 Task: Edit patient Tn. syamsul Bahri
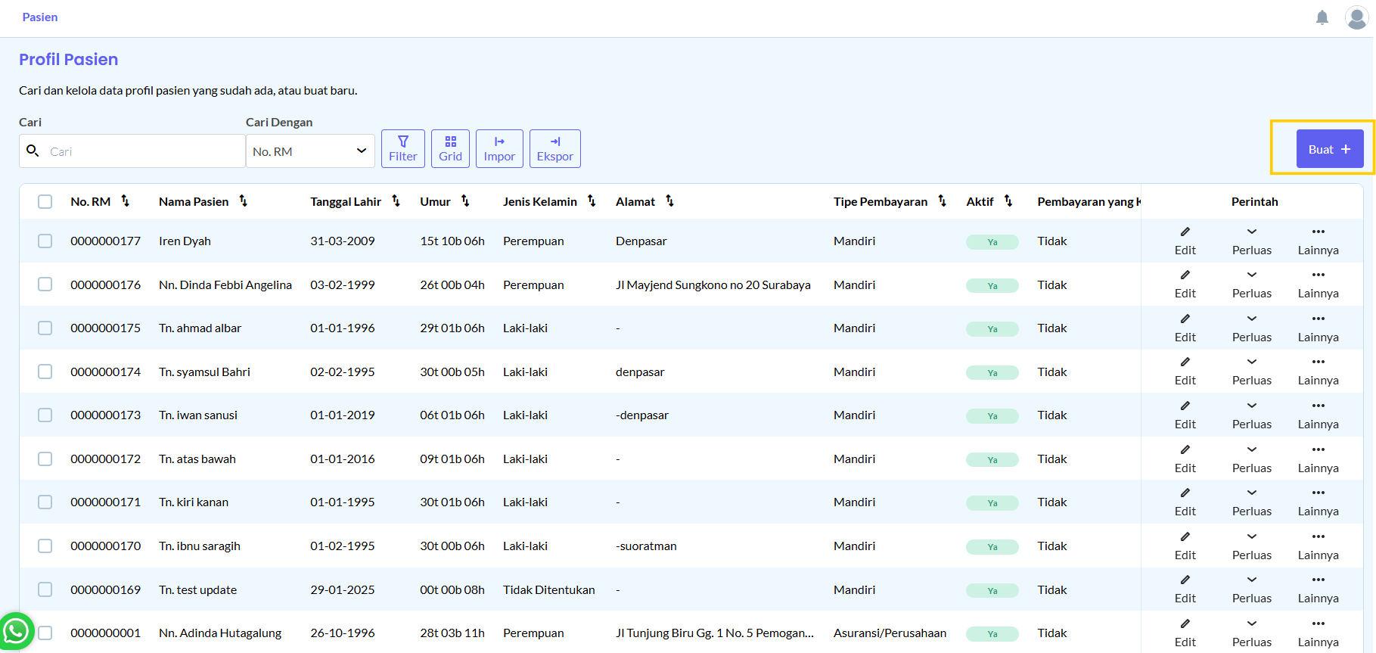click(x=1185, y=372)
